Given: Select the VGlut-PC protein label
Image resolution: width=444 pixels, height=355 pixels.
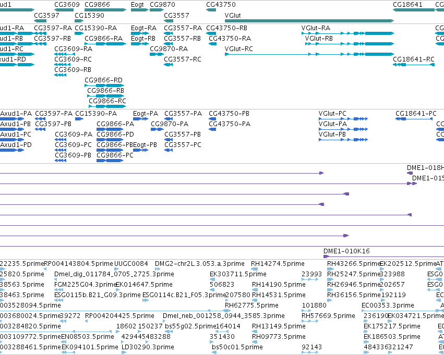Looking at the screenshot, I should tap(332, 114).
